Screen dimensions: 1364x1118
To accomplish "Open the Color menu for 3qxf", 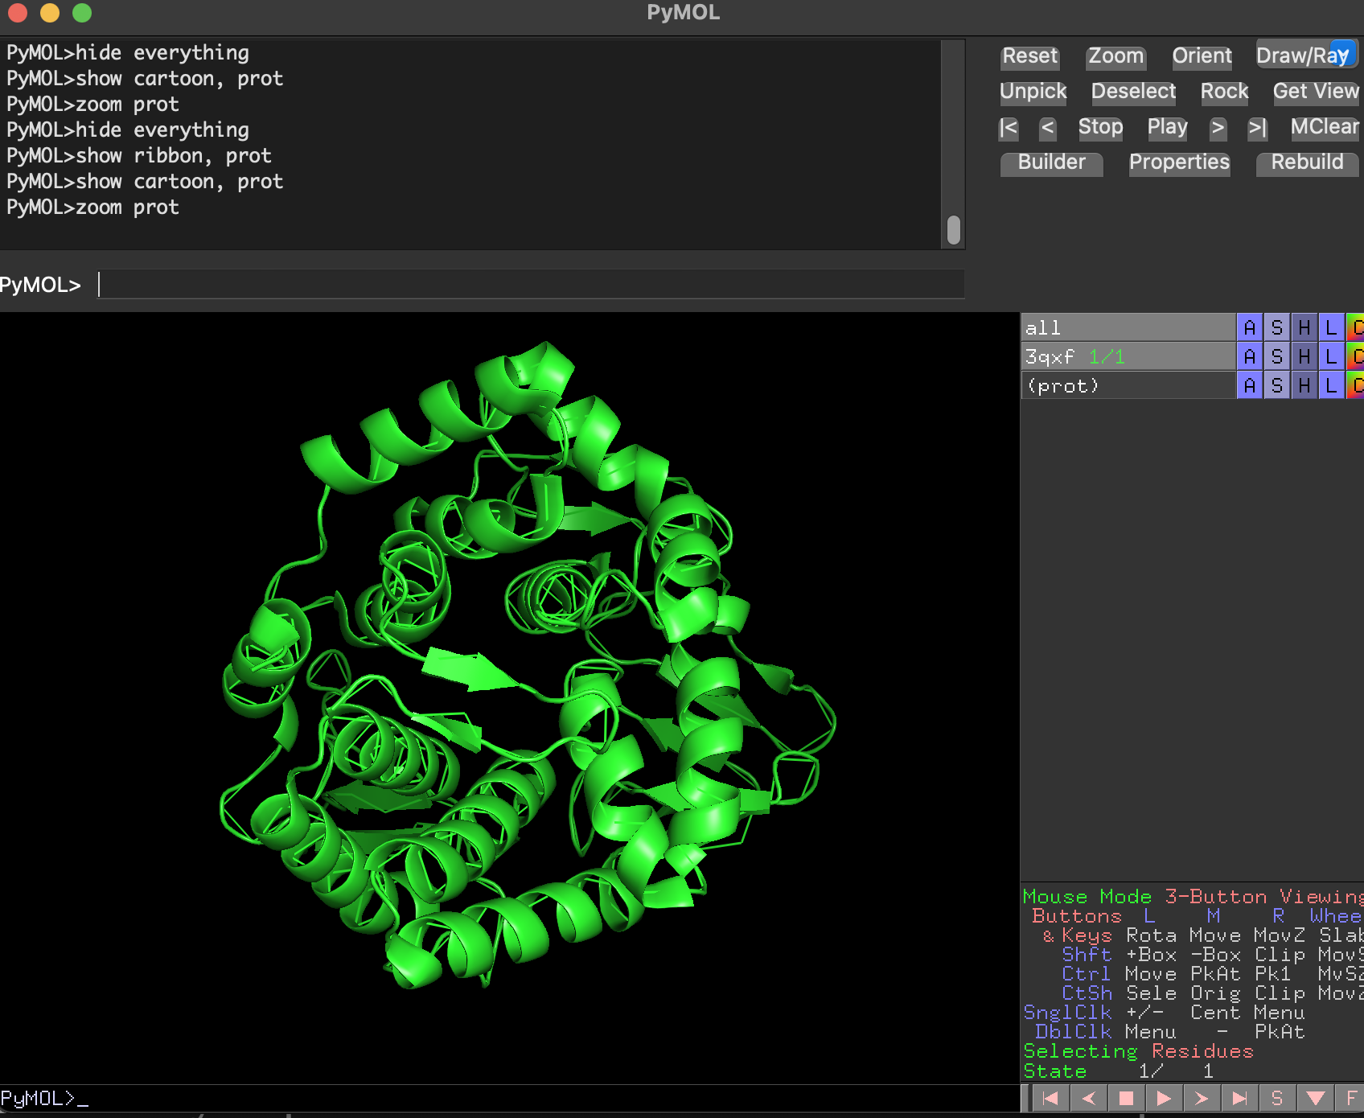I will point(1356,356).
